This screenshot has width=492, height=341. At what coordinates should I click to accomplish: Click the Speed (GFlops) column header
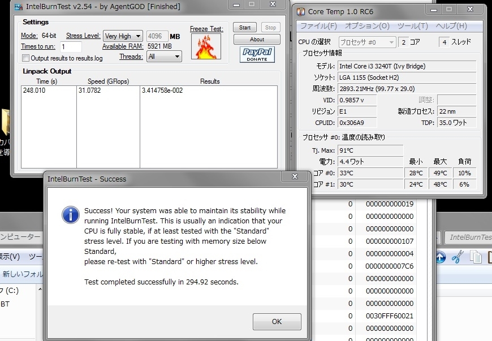(x=108, y=81)
